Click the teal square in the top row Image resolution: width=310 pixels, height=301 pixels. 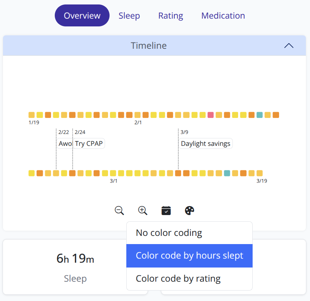pos(260,115)
